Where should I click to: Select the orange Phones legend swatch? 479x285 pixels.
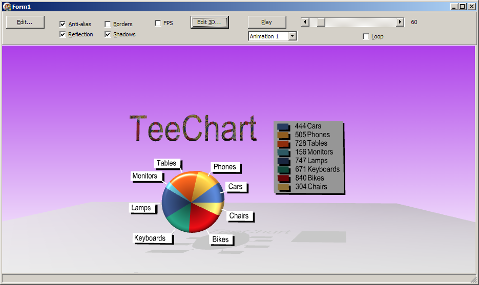(x=283, y=135)
